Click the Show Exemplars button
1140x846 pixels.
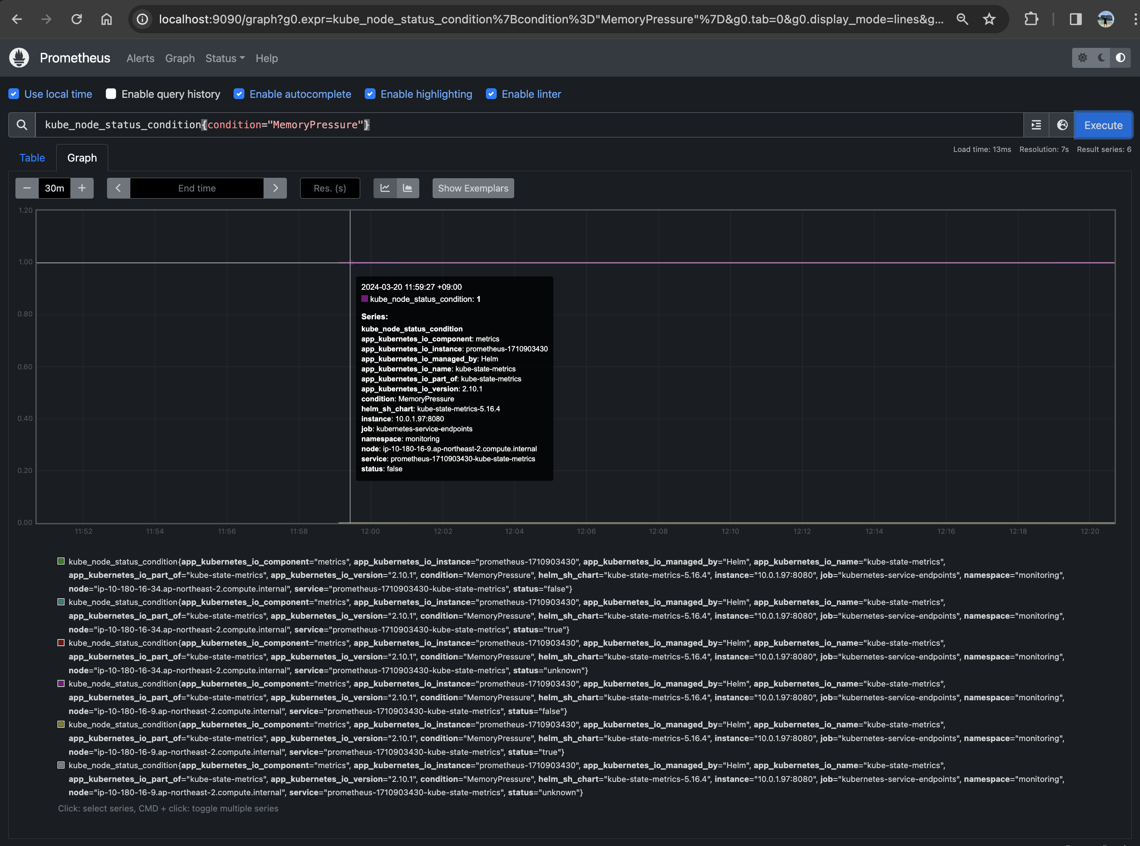pos(473,188)
